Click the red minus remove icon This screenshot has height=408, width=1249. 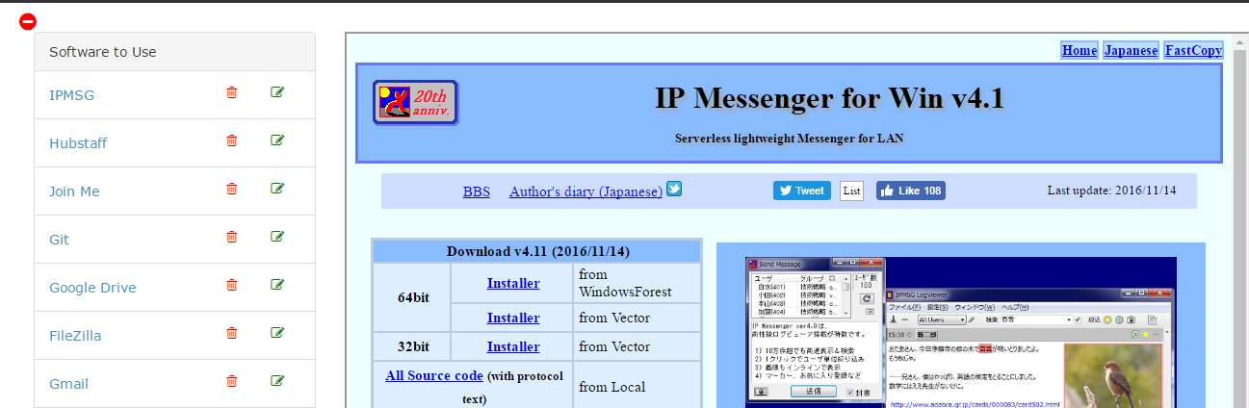click(x=28, y=21)
